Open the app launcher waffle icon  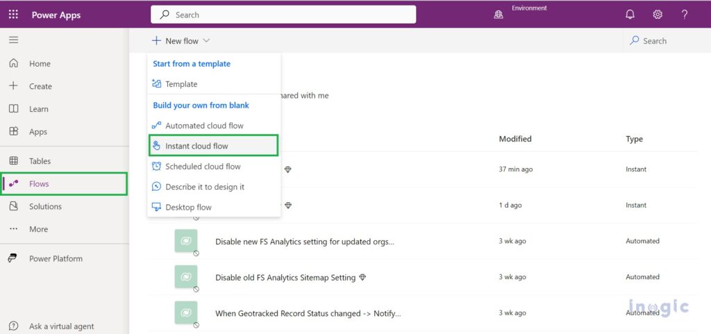[14, 15]
